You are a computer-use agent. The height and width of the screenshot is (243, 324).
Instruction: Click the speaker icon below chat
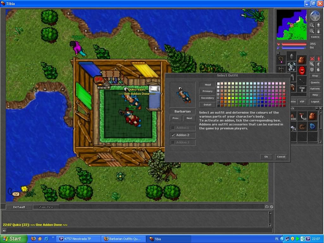click(x=4, y=231)
